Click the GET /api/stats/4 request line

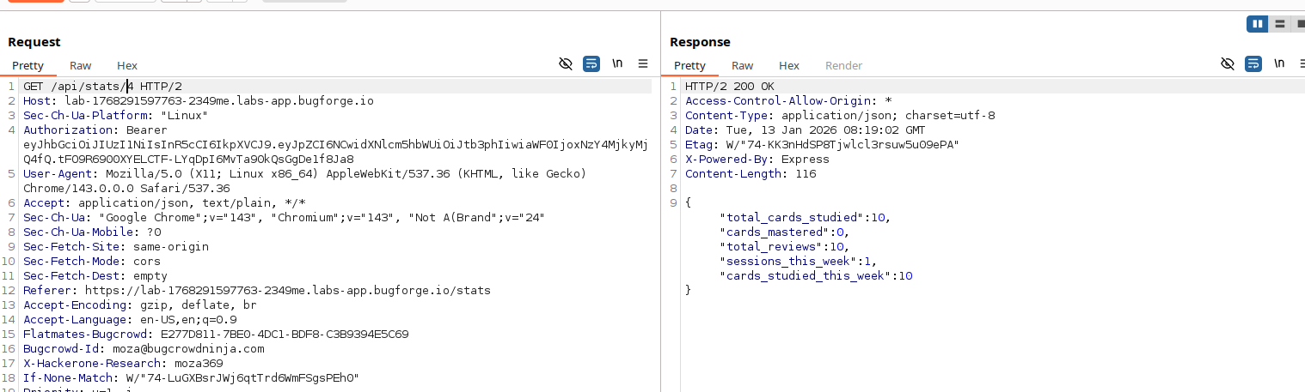coord(102,87)
